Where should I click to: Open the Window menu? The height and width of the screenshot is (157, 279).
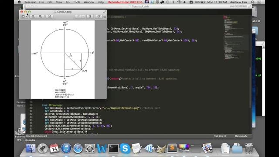click(89, 2)
